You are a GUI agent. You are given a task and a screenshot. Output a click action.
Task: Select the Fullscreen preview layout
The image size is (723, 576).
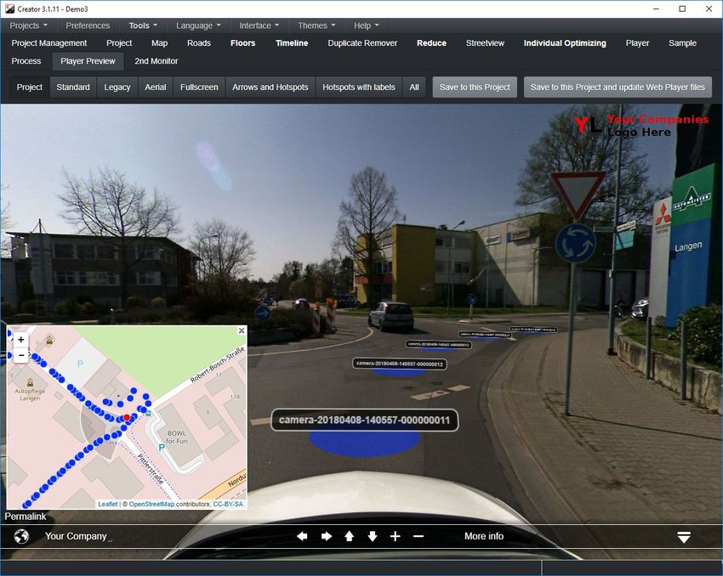[199, 87]
